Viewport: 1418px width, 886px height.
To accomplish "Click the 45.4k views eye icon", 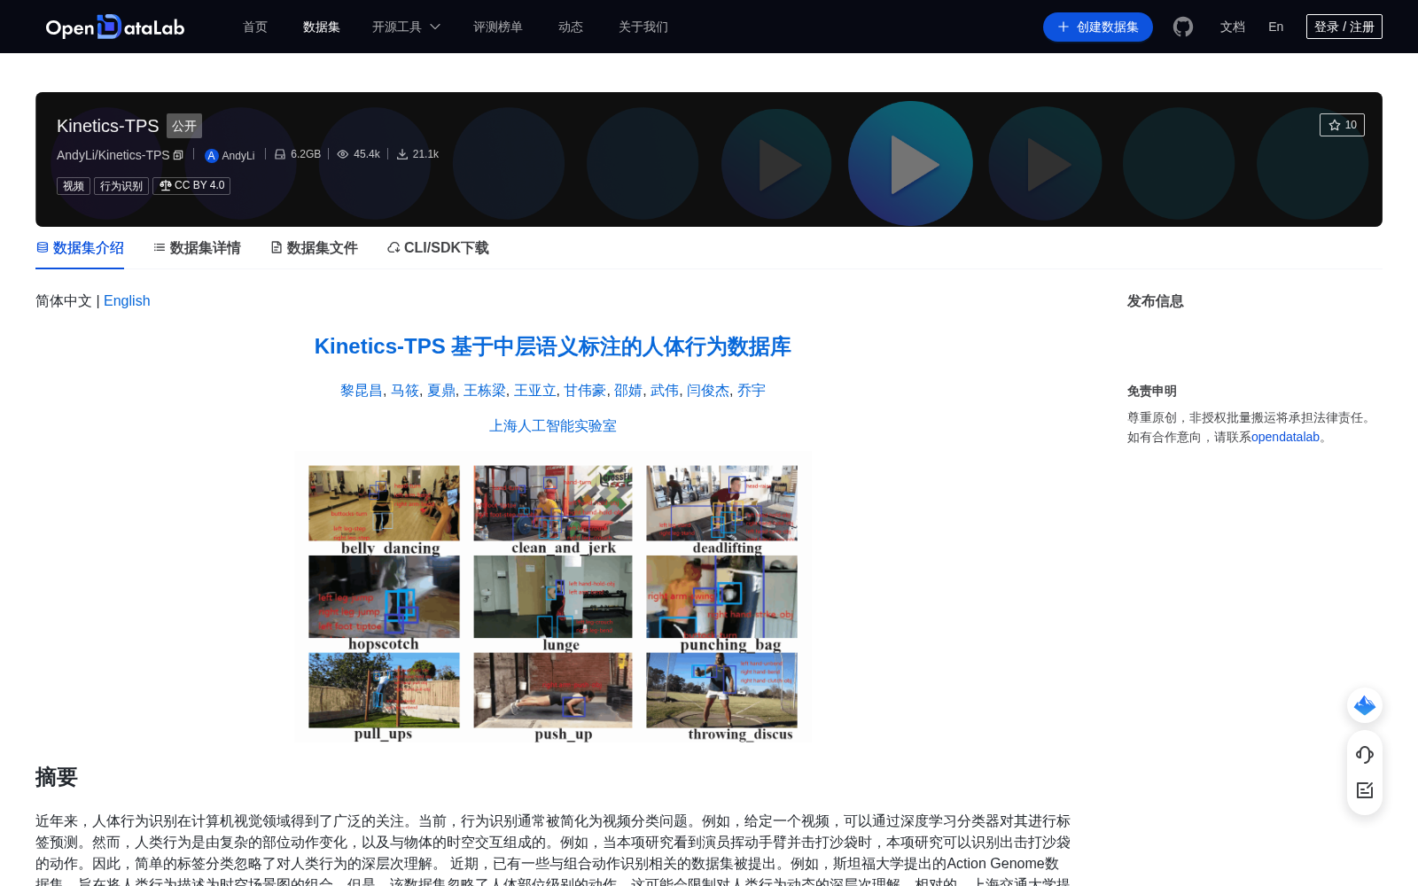I will (343, 154).
